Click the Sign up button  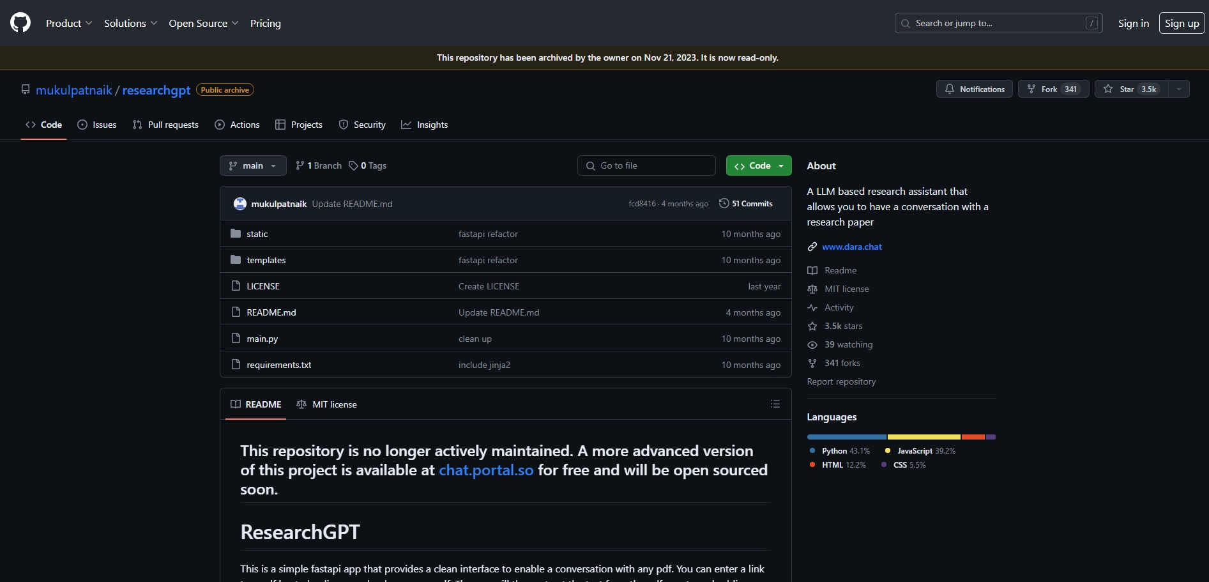coord(1182,23)
